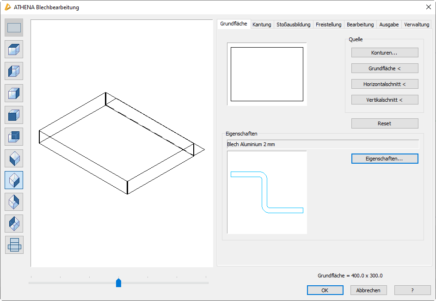
Task: Click the Vertikalschnitt < button
Action: [x=384, y=100]
